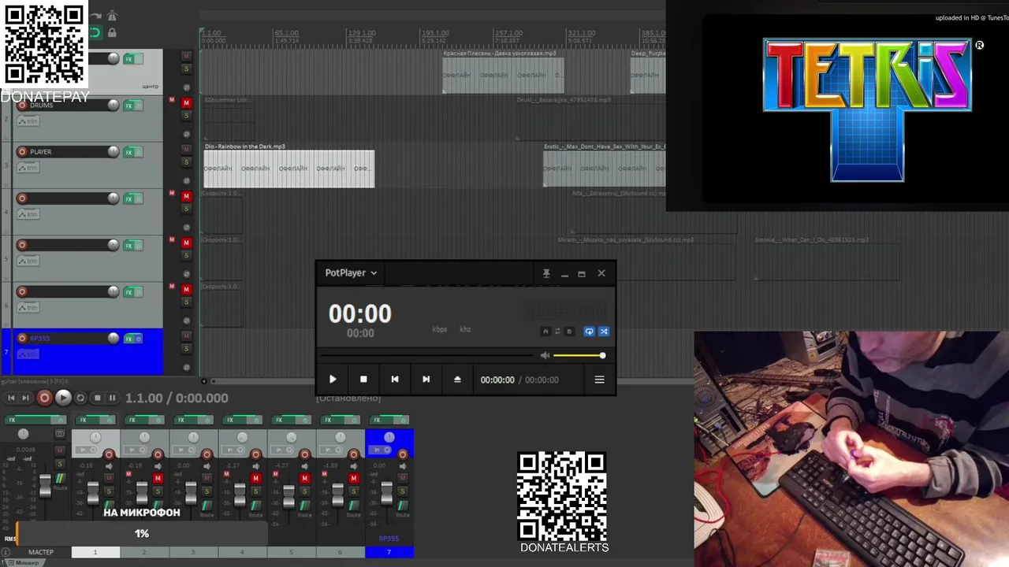Set A-B repeat point B in PotPlayer
Image resolution: width=1009 pixels, height=567 pixels.
click(x=570, y=332)
